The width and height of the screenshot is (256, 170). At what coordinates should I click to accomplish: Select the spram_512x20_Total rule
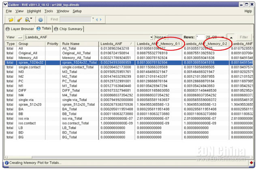tap(78, 104)
